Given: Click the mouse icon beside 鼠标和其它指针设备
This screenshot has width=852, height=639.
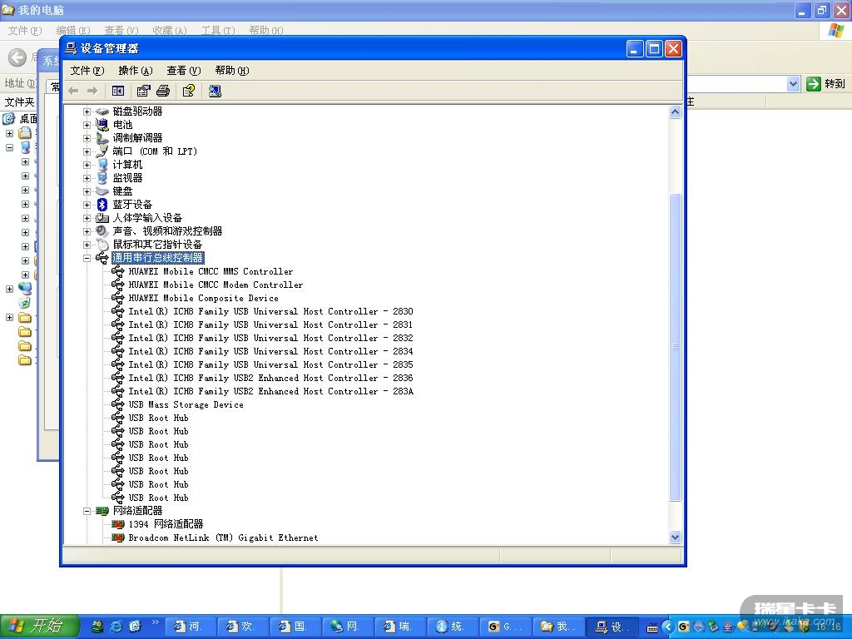Looking at the screenshot, I should point(102,245).
